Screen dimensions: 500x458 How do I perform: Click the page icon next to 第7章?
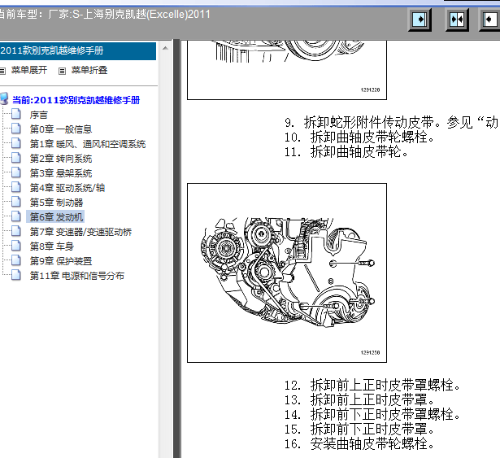pyautogui.click(x=16, y=231)
